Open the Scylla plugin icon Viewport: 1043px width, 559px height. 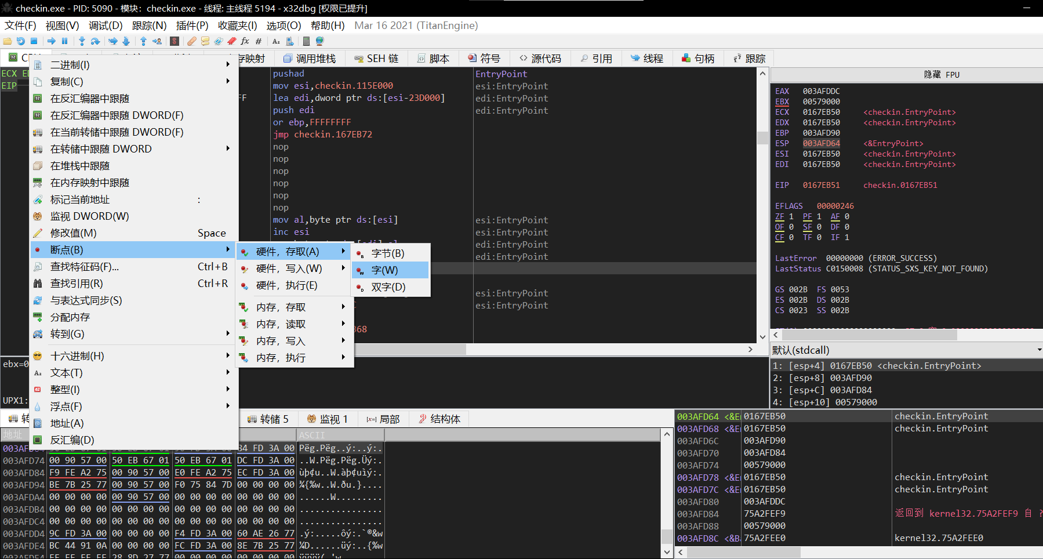tap(174, 41)
